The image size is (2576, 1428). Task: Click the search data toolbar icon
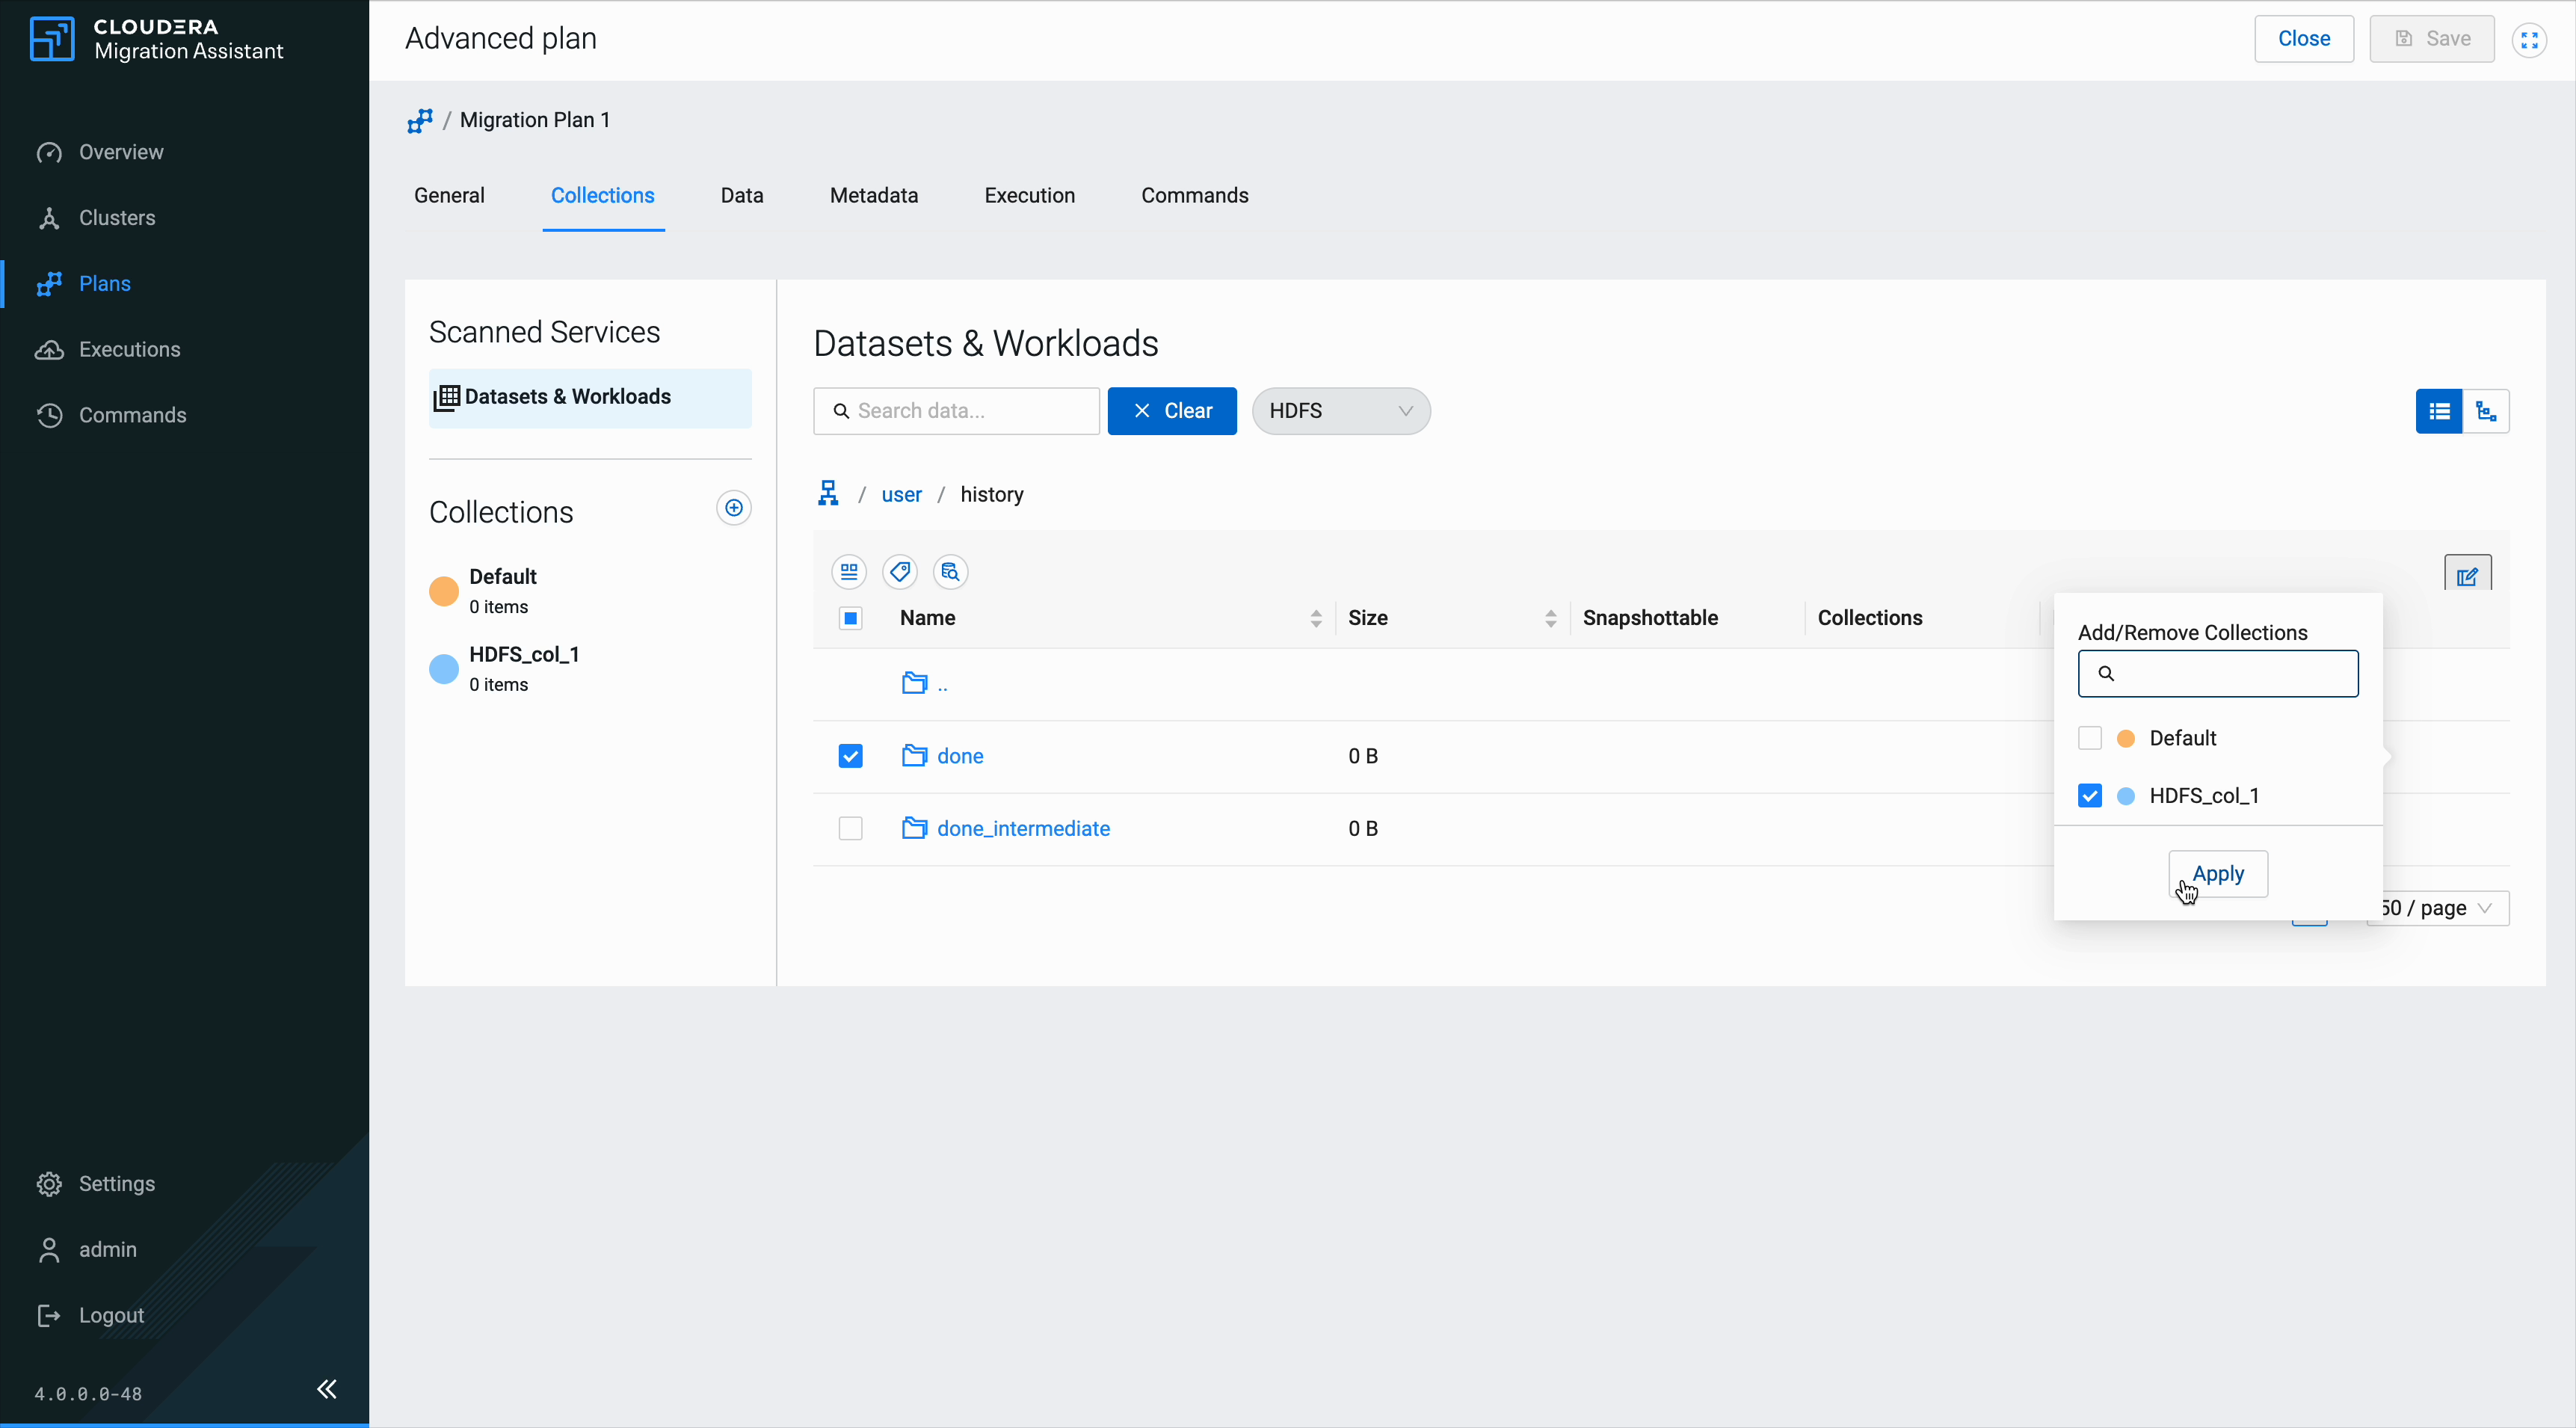point(951,572)
